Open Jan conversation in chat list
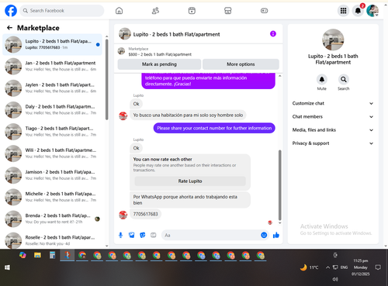Viewport: 388px width, 286px height. [52, 66]
